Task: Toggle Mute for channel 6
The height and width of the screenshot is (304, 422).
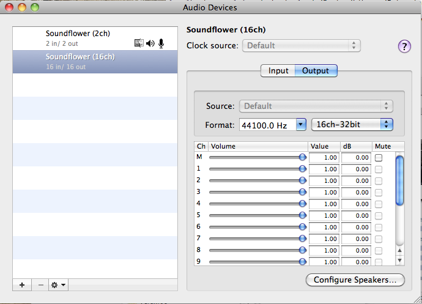Action: pos(379,228)
